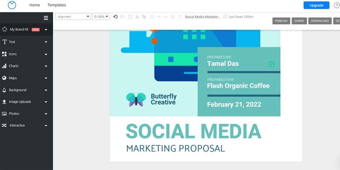Click the duplicate element icon
This screenshot has width=340, height=170.
144,17
